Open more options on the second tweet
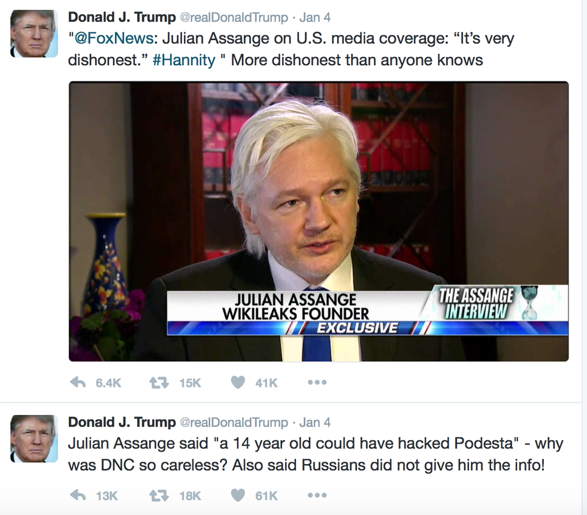587x515 pixels. point(317,496)
